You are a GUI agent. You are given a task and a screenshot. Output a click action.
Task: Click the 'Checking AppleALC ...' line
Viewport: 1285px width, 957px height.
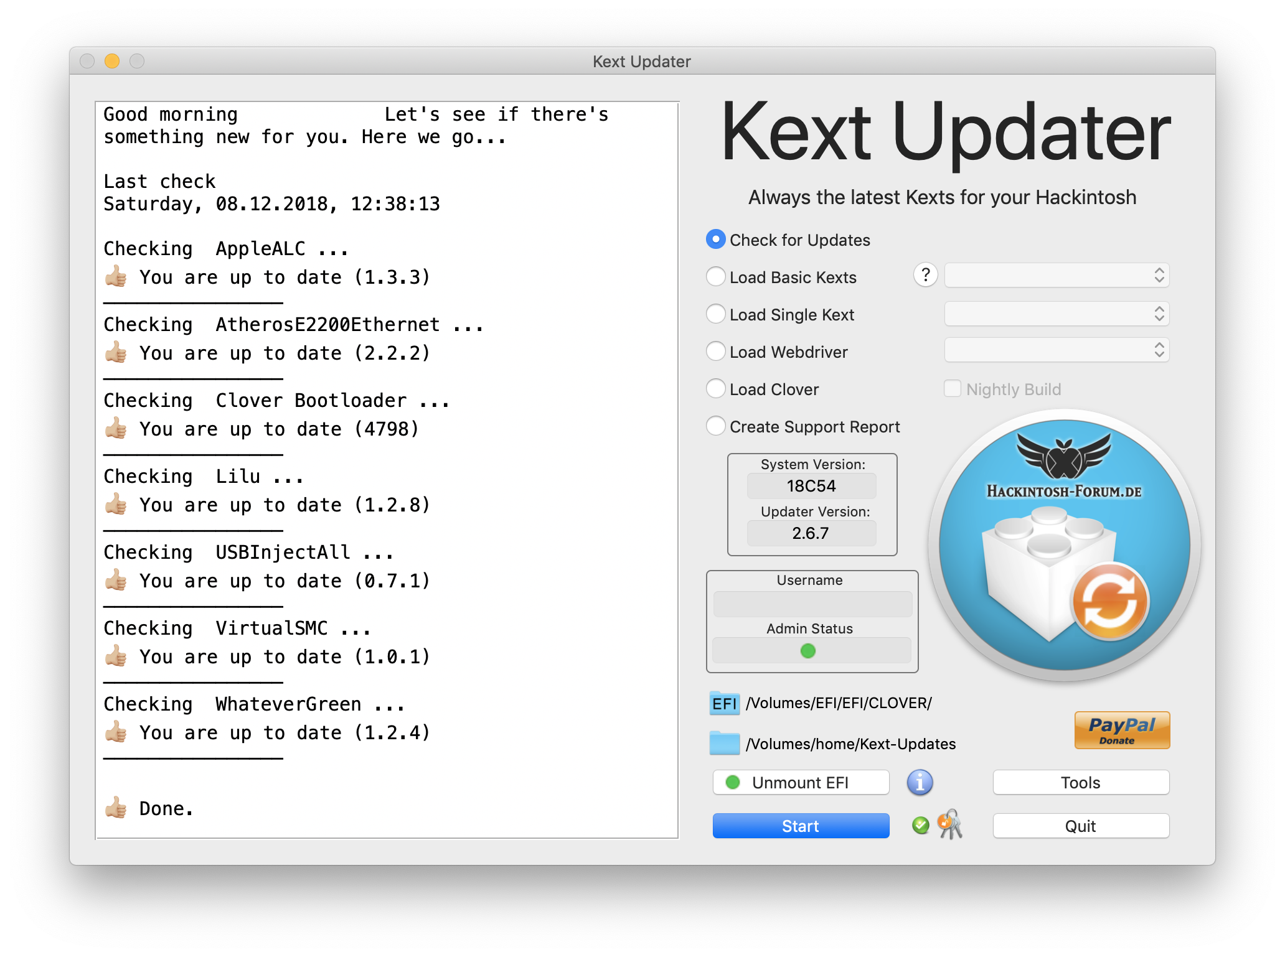[225, 249]
